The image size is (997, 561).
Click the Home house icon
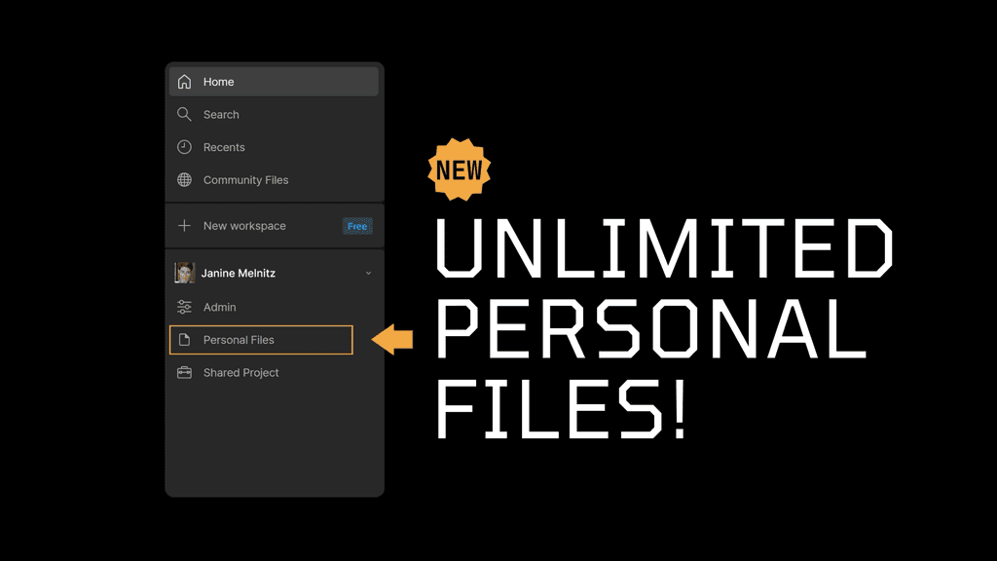[185, 82]
